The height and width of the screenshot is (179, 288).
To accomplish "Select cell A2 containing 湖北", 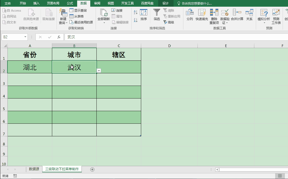I will (30, 67).
